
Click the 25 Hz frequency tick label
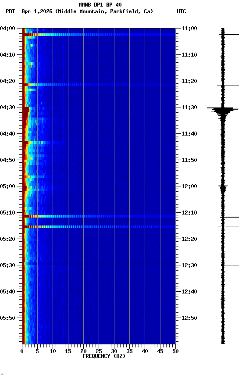pos(99,351)
